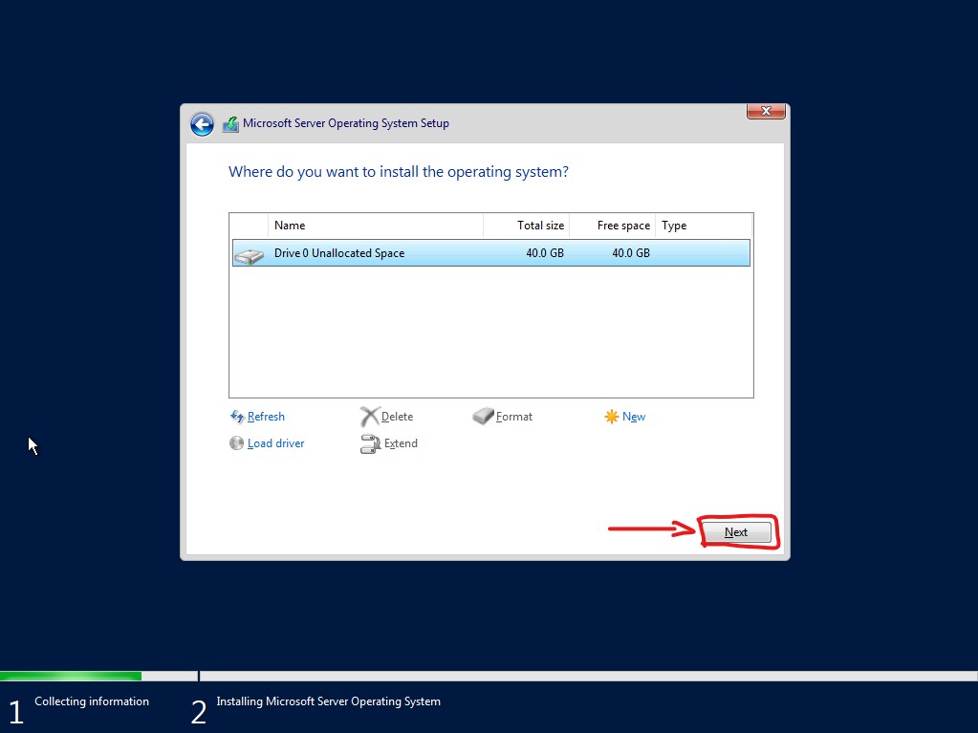Choose Format partition option
Image resolution: width=978 pixels, height=733 pixels.
[514, 417]
